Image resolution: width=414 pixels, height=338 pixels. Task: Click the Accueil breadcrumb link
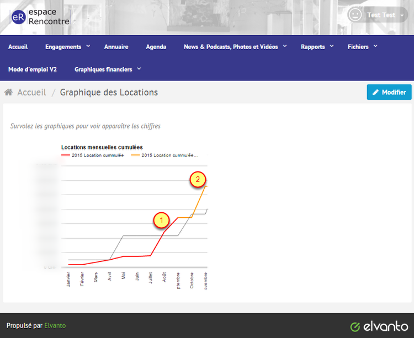[31, 92]
